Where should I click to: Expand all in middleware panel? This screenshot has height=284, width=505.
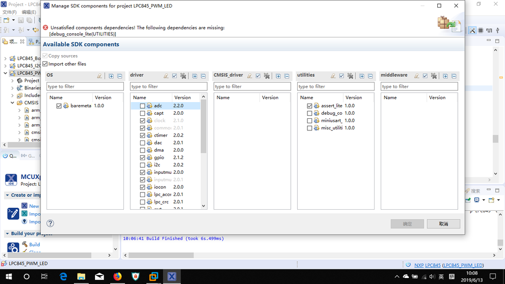[445, 76]
